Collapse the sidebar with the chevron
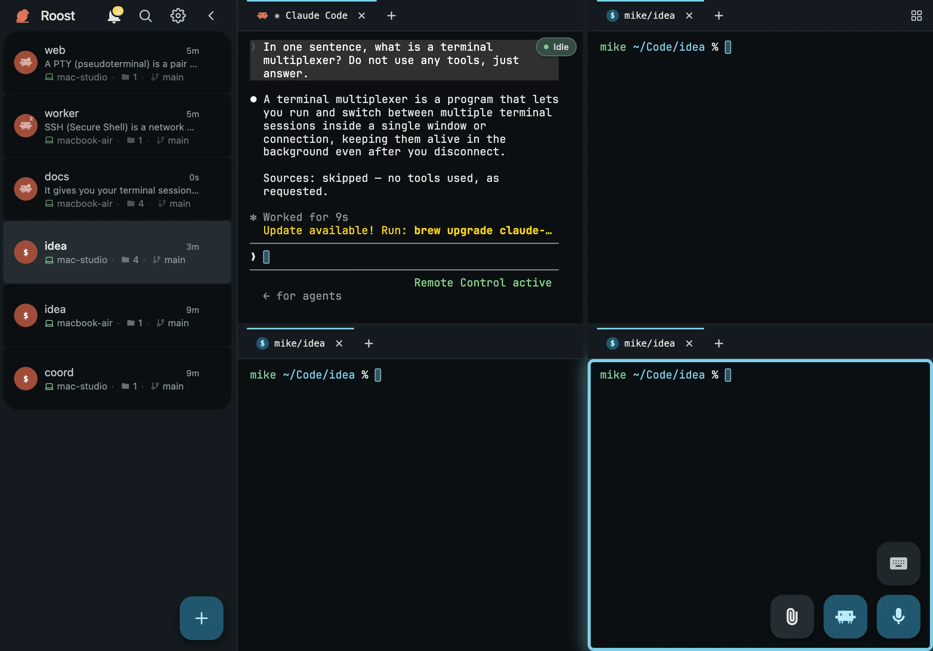Viewport: 933px width, 651px height. (211, 16)
